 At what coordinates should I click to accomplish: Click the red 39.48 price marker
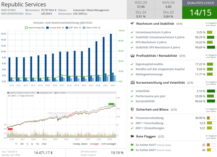coord(10,129)
